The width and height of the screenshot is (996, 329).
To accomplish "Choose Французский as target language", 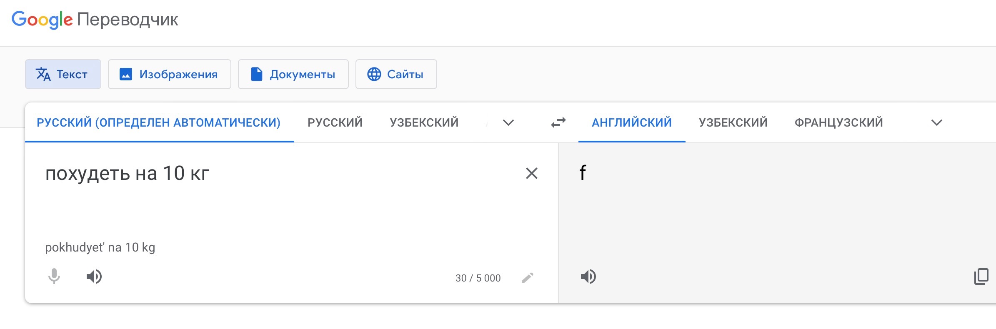I will tap(838, 122).
